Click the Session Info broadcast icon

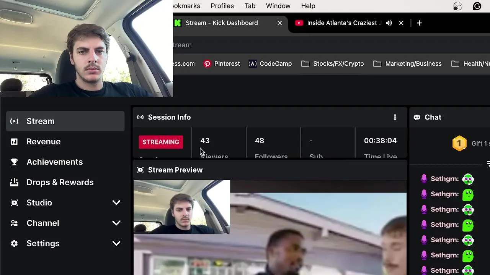(x=140, y=117)
